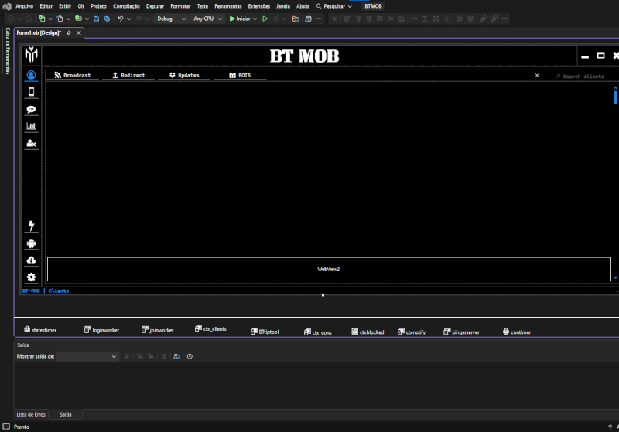Open the Mostrar saída de combo box
The height and width of the screenshot is (432, 619).
point(87,356)
